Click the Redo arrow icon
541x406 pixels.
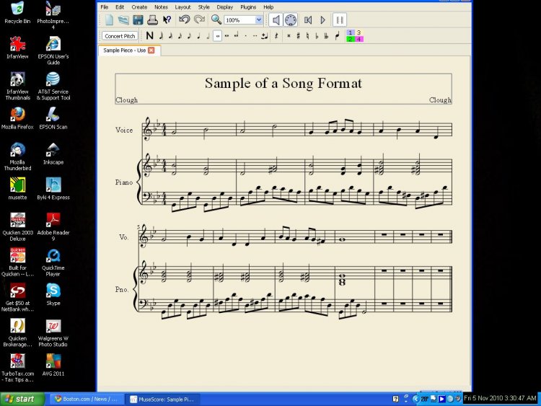point(199,20)
